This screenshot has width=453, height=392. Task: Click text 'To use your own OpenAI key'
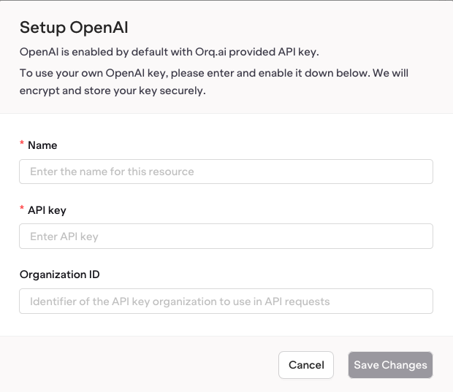pos(94,73)
